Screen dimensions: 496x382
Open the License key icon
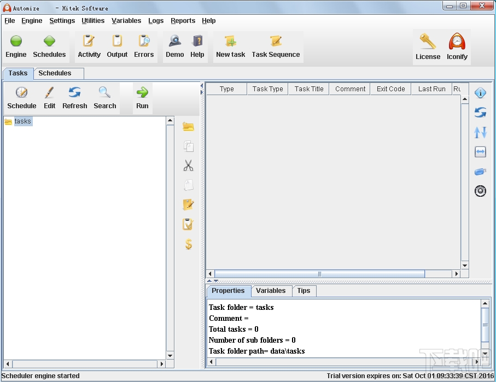coord(428,42)
